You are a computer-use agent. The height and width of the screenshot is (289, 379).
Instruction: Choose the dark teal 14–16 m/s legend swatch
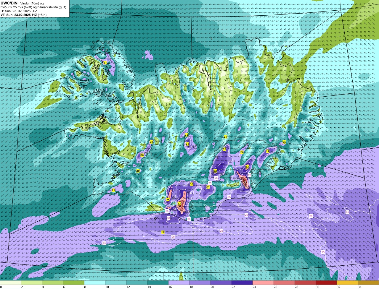coord(158,283)
